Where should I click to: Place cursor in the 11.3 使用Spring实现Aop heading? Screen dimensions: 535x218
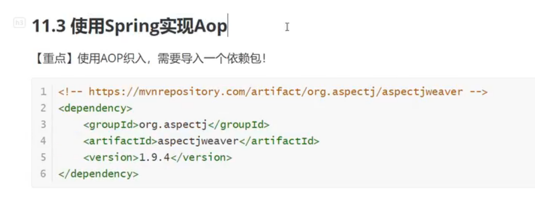(x=129, y=26)
